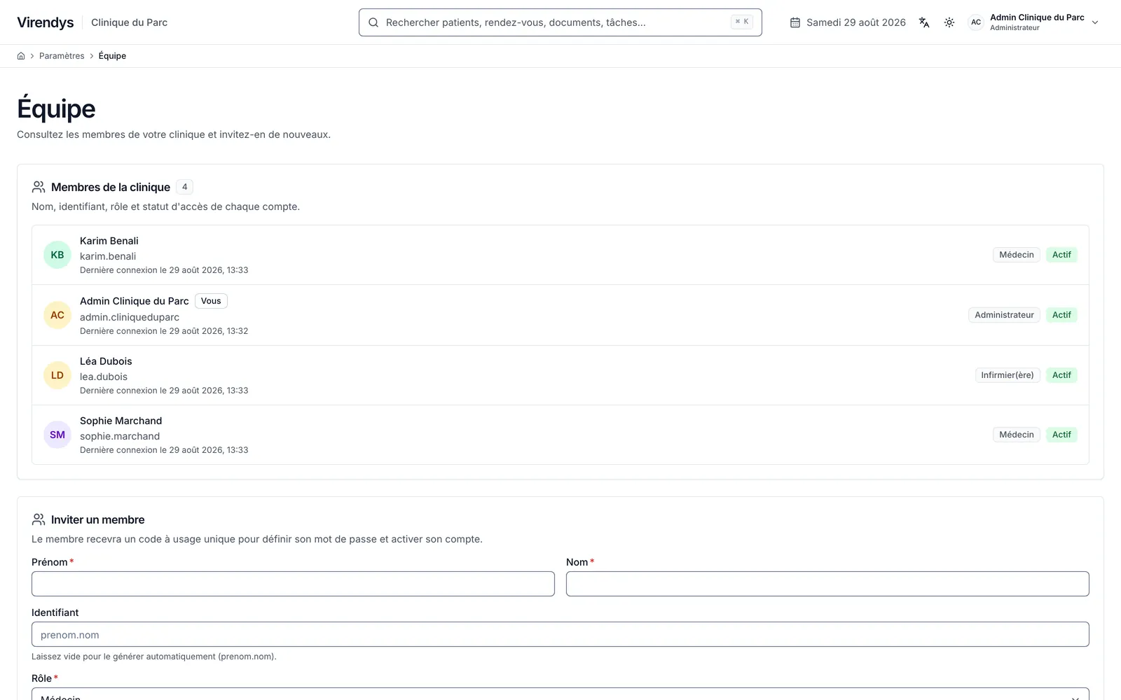Click the Léa Dubois name
The height and width of the screenshot is (700, 1121).
[x=106, y=361]
